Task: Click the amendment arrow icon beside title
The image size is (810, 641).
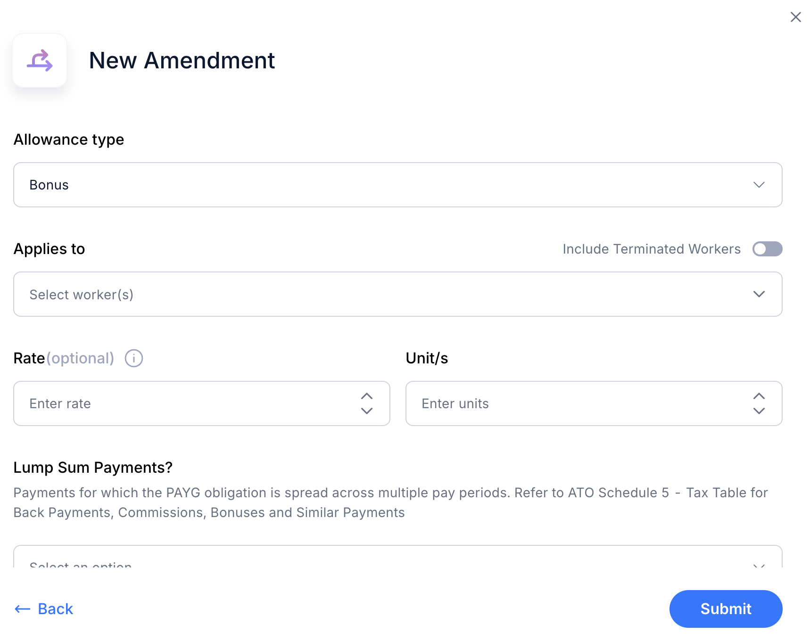Action: pyautogui.click(x=40, y=60)
